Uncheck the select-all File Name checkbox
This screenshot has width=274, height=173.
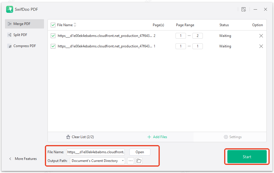pyautogui.click(x=53, y=25)
